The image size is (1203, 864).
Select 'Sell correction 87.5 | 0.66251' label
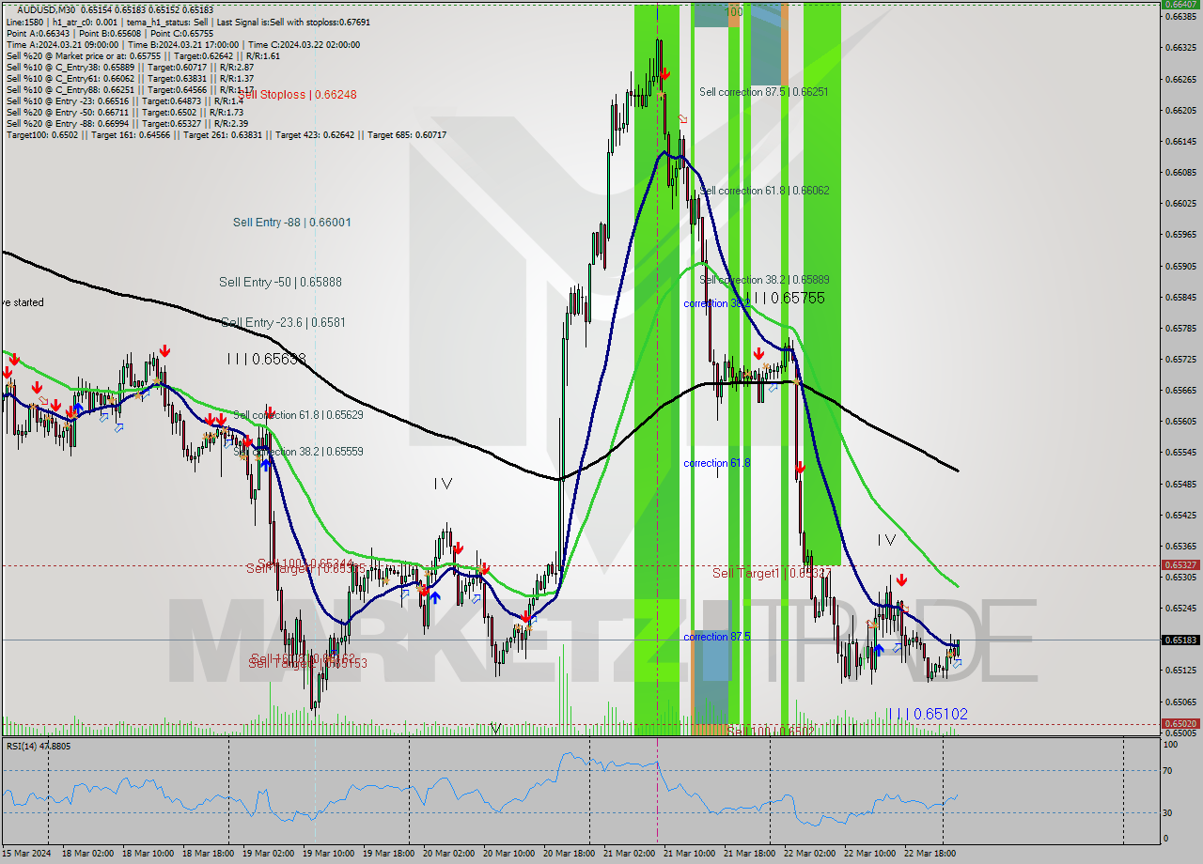tap(764, 92)
